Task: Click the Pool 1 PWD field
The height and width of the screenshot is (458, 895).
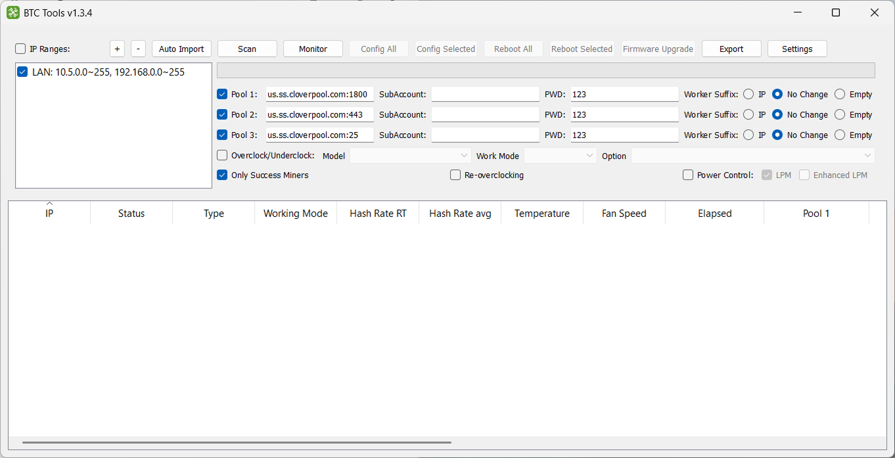Action: [624, 94]
